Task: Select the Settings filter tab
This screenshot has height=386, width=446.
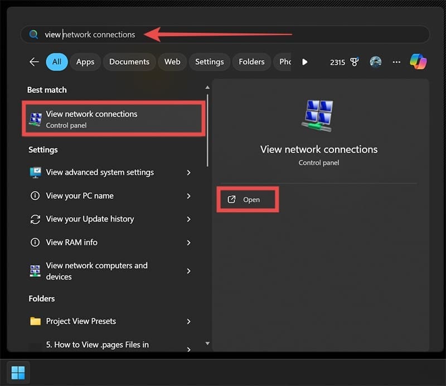Action: (x=209, y=62)
